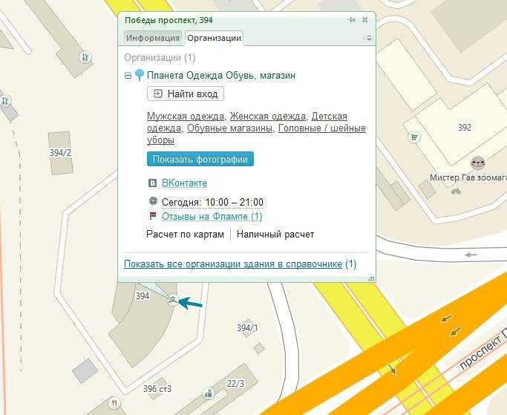Show all building organizations in directory
Image resolution: width=507 pixels, height=415 pixels.
[233, 264]
